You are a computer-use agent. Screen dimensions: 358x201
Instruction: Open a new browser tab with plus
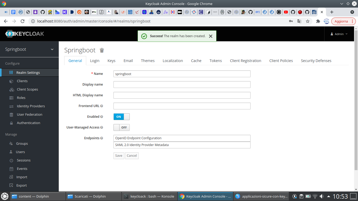click(332, 12)
